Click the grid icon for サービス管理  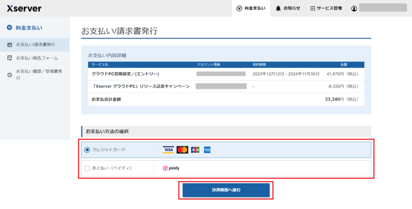tap(312, 9)
